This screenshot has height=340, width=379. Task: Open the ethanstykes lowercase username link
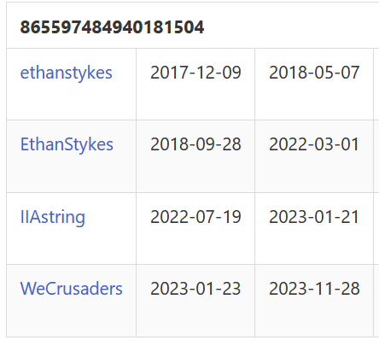pyautogui.click(x=66, y=73)
